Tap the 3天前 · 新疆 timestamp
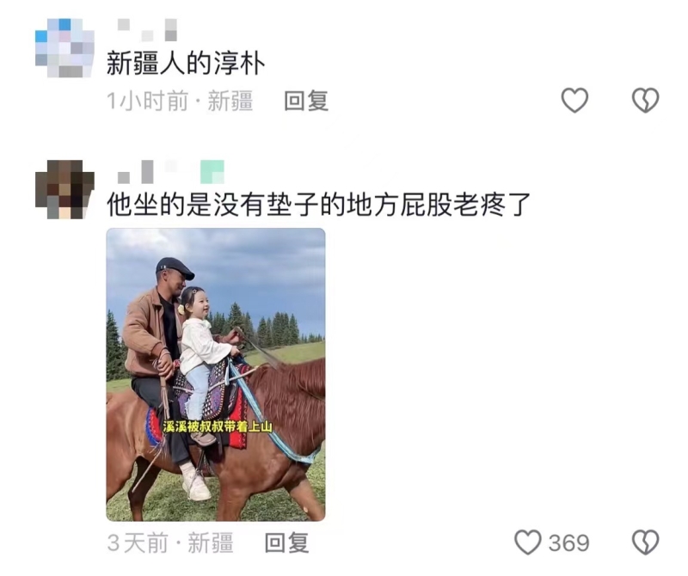This screenshot has height=576, width=688. pyautogui.click(x=170, y=542)
